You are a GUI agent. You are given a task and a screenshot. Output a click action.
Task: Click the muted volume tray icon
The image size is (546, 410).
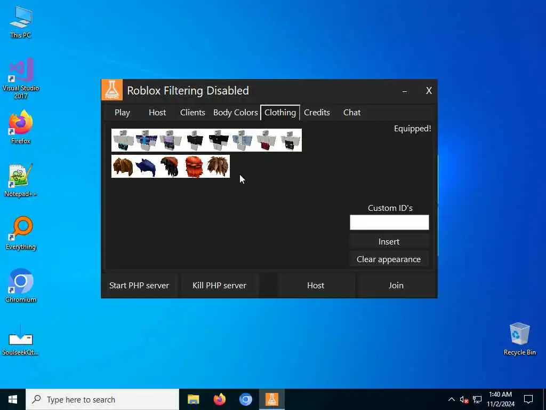[x=464, y=399]
